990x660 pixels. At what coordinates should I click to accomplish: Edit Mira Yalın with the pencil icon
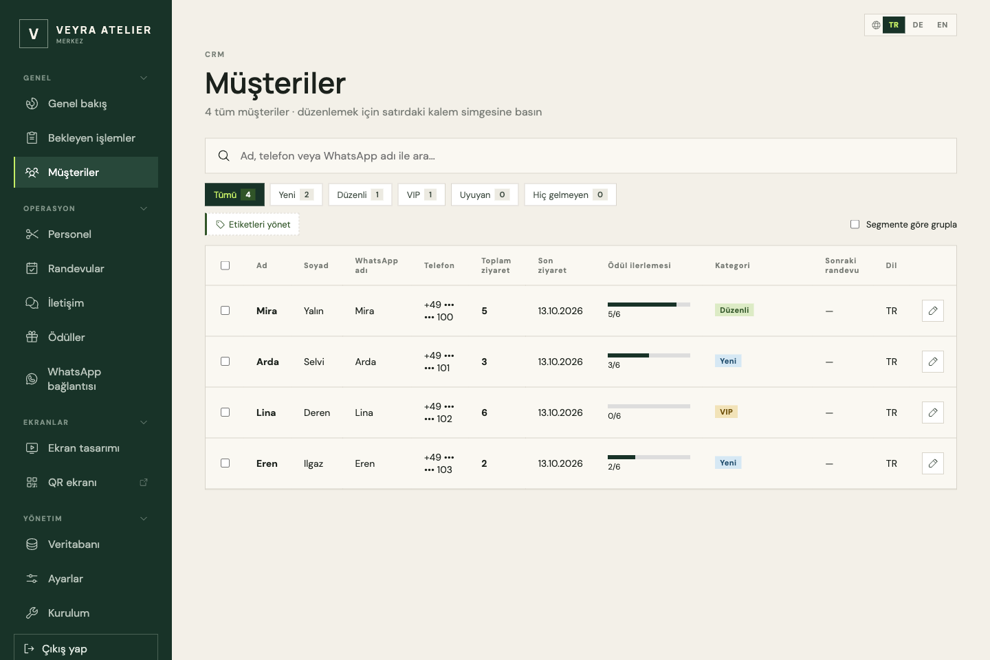(933, 311)
